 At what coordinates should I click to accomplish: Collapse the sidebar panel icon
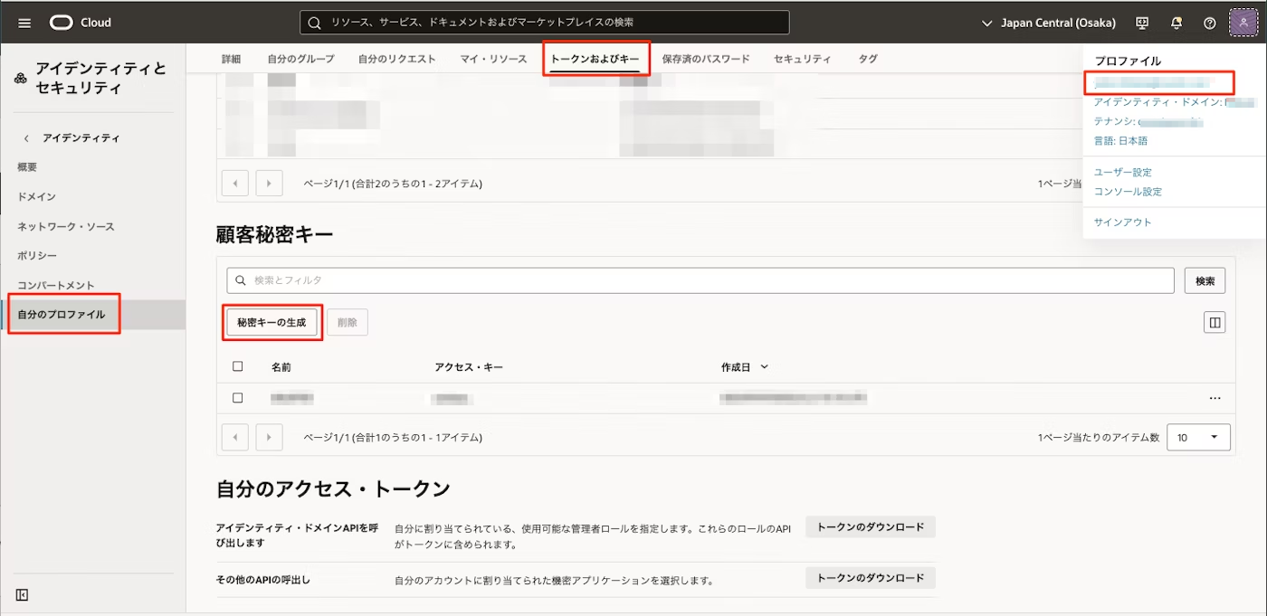tap(23, 594)
